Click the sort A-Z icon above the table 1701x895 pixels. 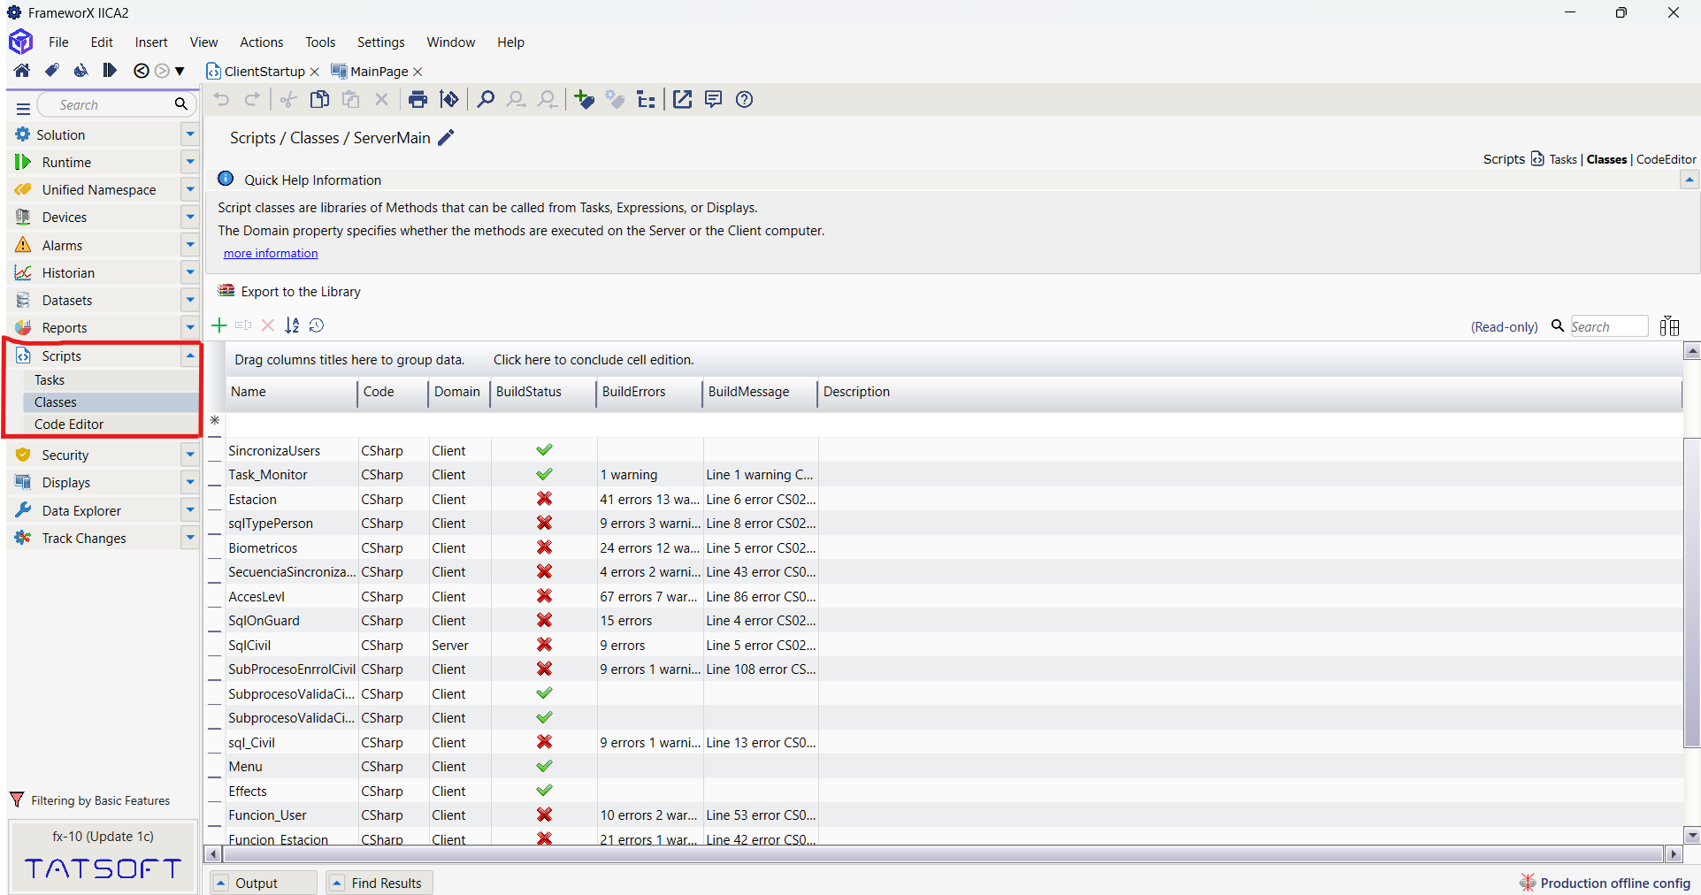(292, 325)
